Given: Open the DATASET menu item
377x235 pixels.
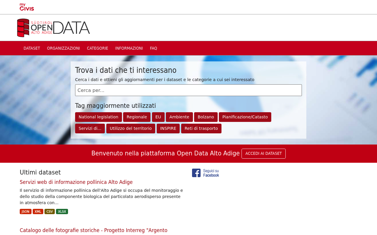Looking at the screenshot, I should click(x=32, y=48).
